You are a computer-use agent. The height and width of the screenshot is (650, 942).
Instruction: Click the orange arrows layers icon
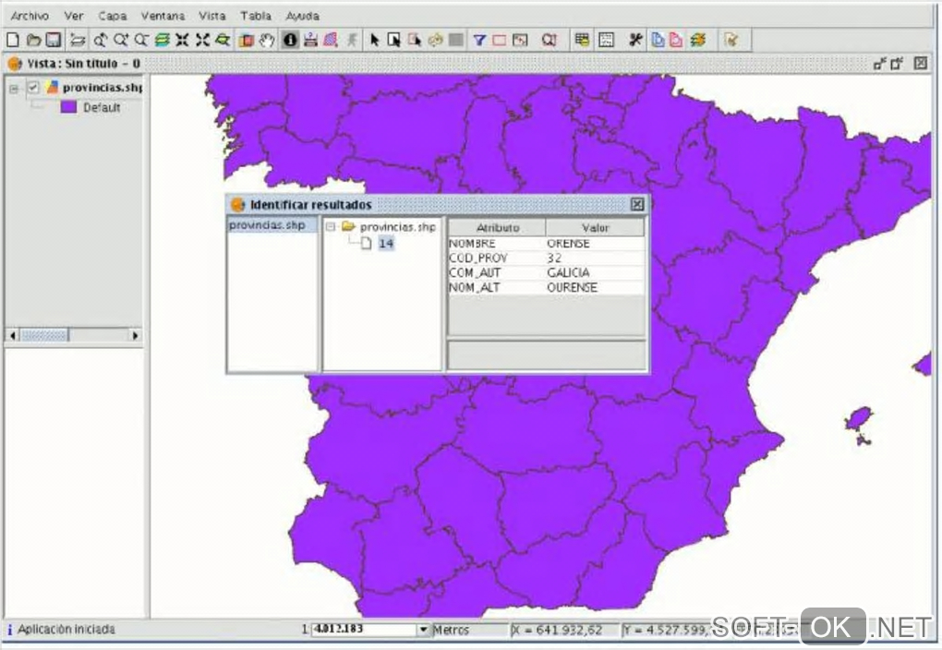[697, 41]
